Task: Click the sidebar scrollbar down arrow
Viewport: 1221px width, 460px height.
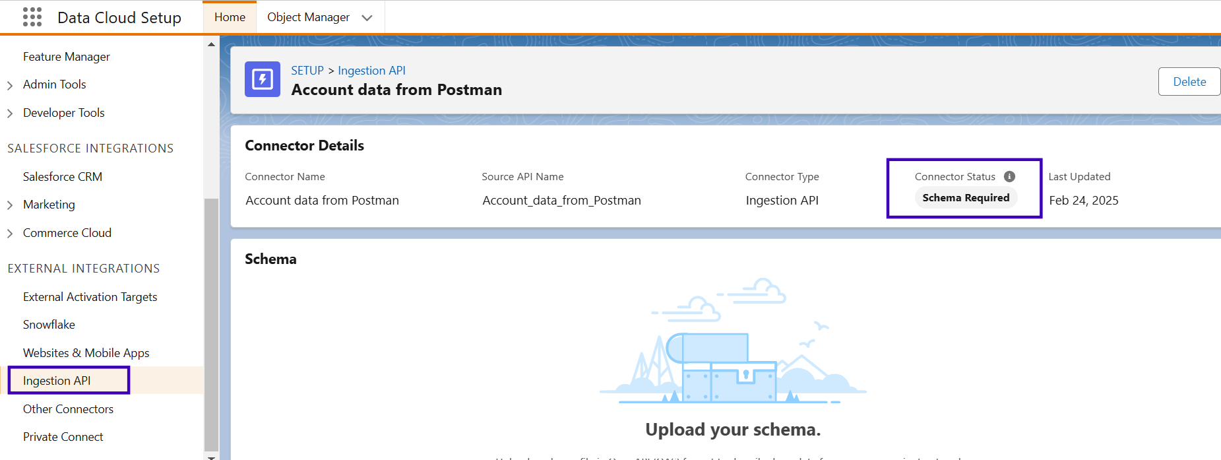Action: pyautogui.click(x=212, y=455)
